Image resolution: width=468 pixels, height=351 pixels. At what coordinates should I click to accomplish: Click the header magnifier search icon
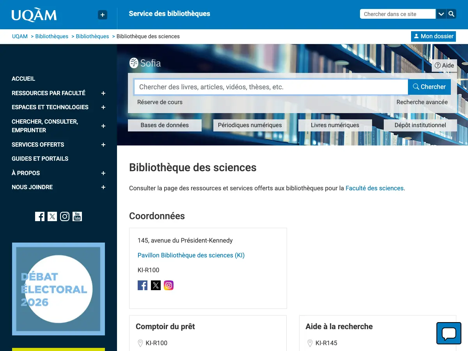coord(451,14)
